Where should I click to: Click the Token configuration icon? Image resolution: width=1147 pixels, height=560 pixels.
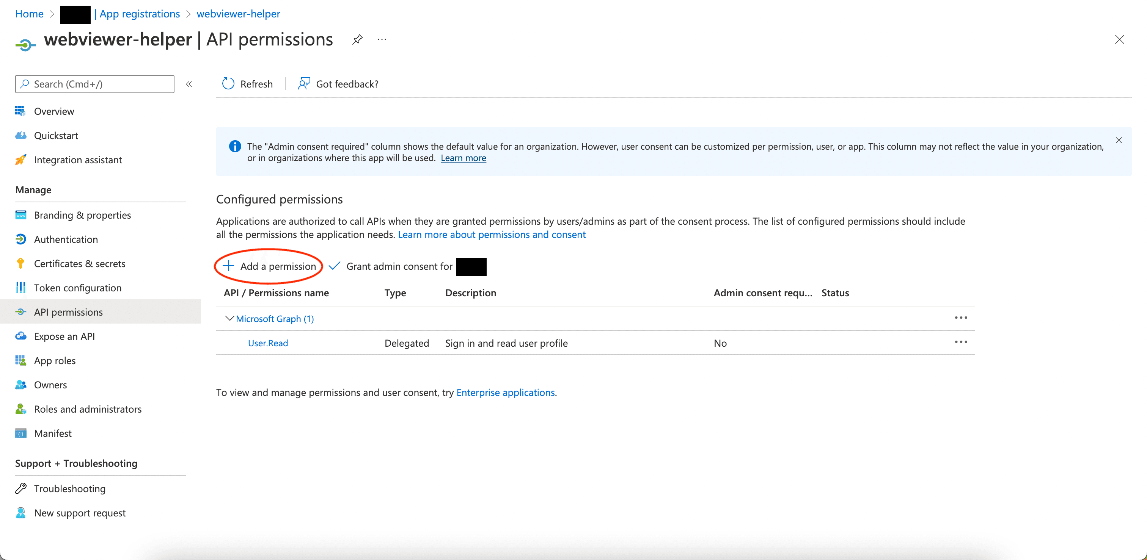20,288
